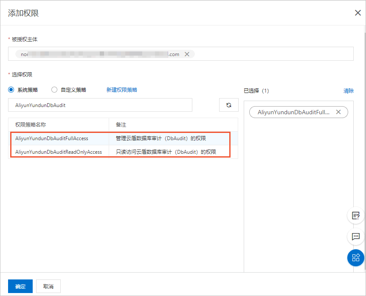Click the 备注 column header
Viewport: 366px width, 296px height.
121,125
